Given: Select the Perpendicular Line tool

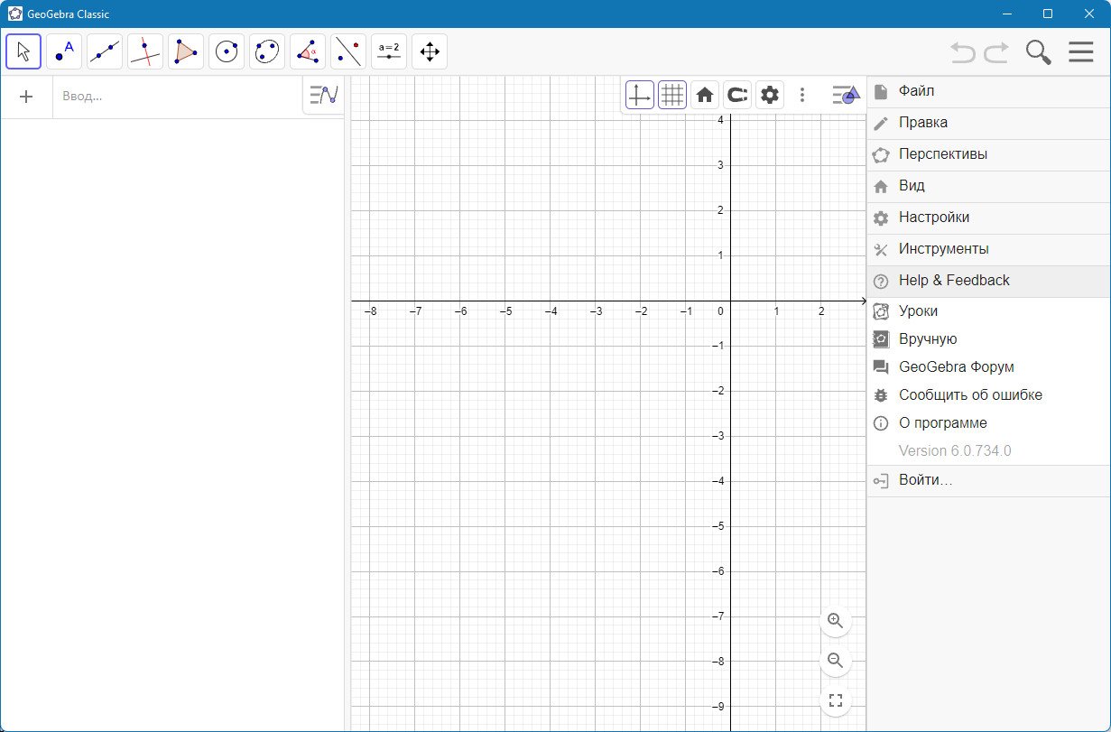Looking at the screenshot, I should tap(145, 51).
